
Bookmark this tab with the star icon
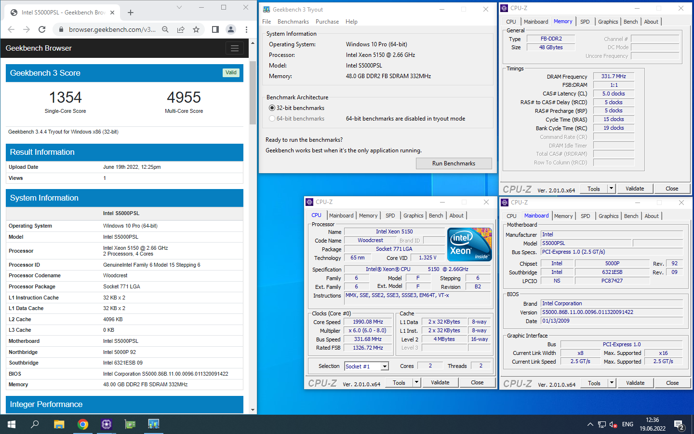click(196, 29)
